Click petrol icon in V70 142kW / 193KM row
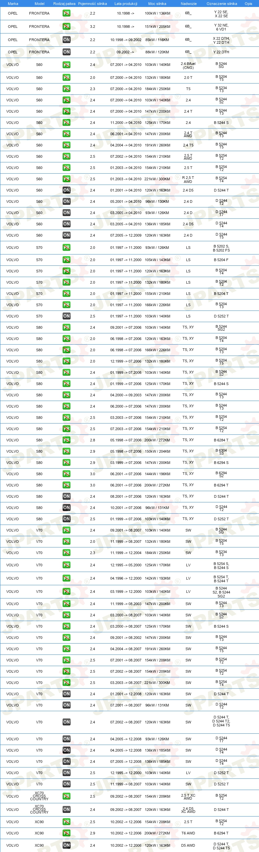This screenshot has height=852, width=259. (x=66, y=578)
